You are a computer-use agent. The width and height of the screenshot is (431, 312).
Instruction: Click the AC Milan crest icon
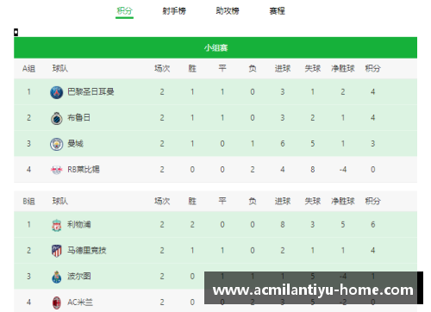pyautogui.click(x=57, y=303)
